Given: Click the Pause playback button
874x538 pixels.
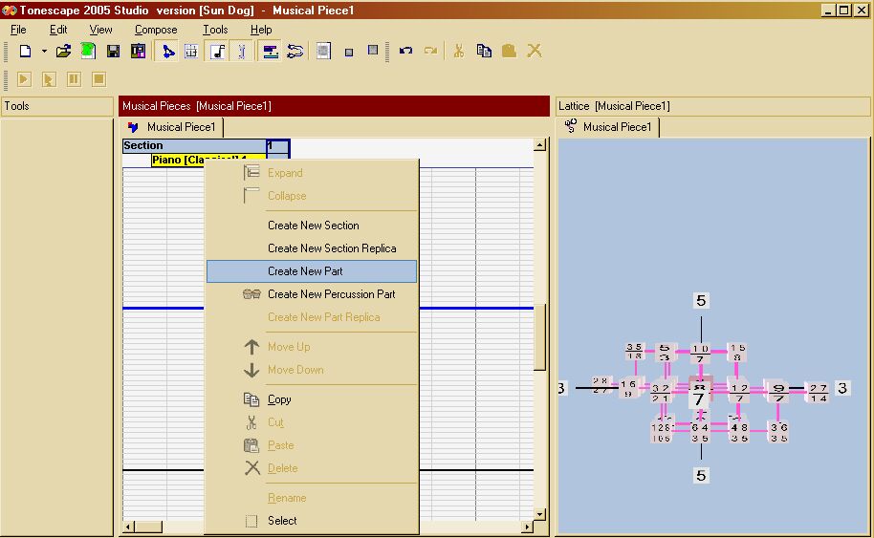Looking at the screenshot, I should 74,79.
